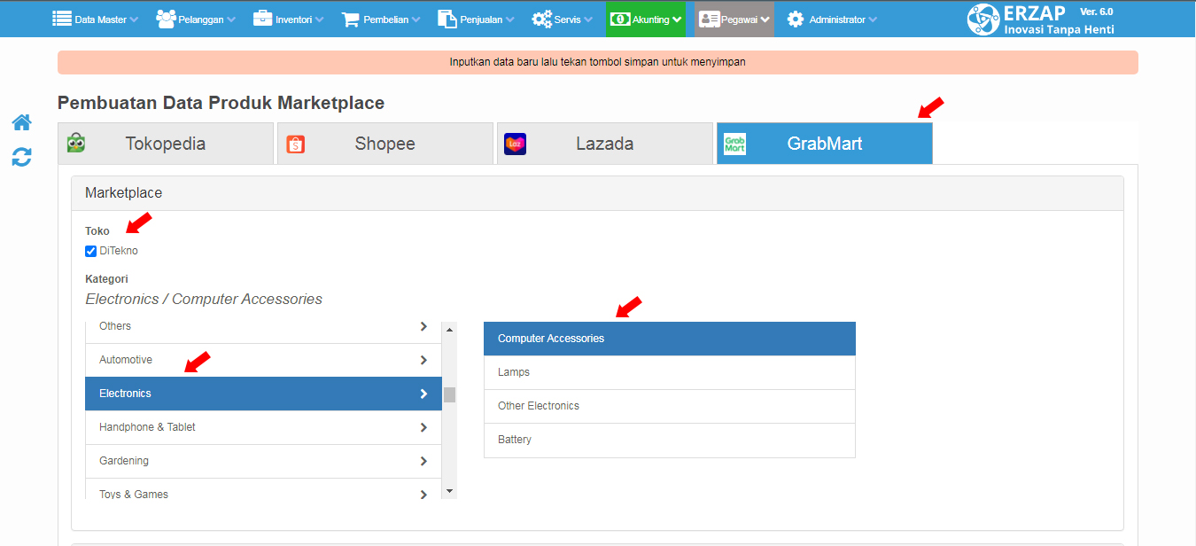Expand the Administrator menu arrow
Image resolution: width=1196 pixels, height=546 pixels.
point(873,19)
